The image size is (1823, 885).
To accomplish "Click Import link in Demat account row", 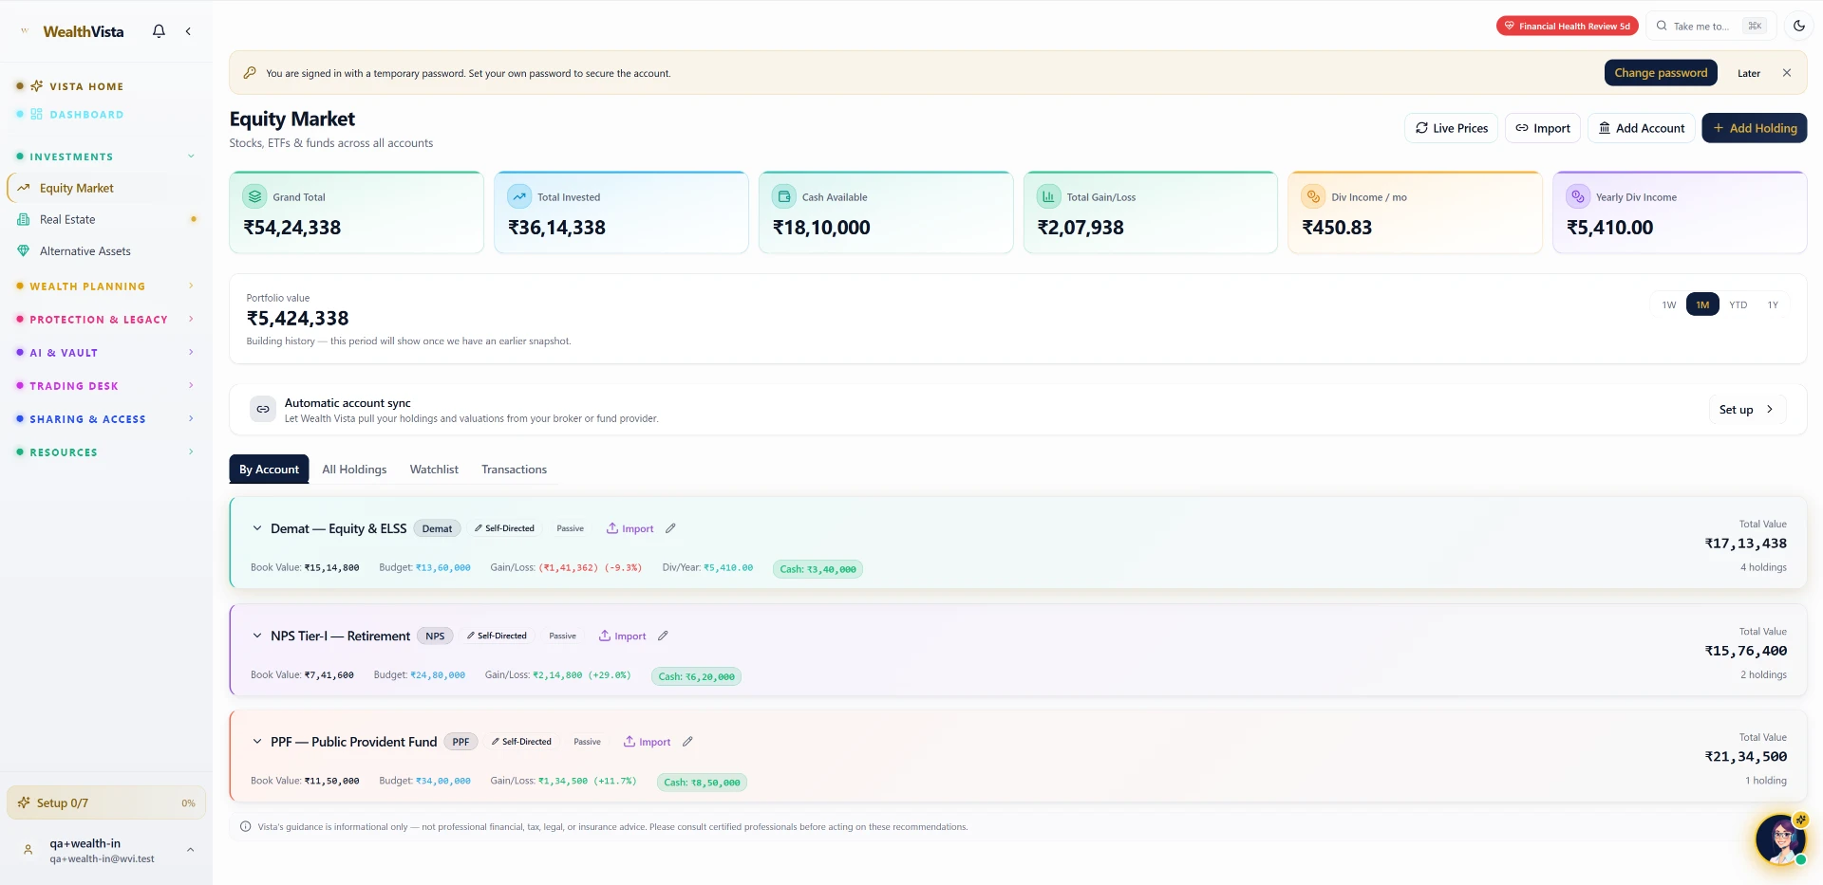I will click(630, 528).
